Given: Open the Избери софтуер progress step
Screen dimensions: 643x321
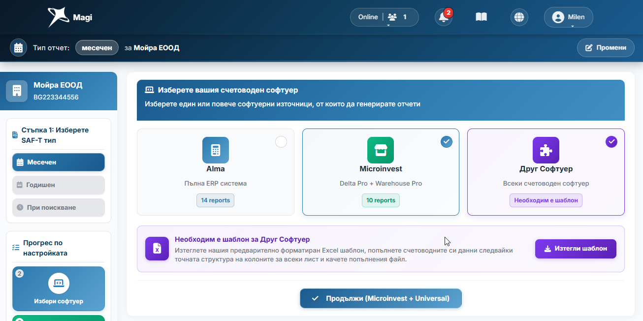Looking at the screenshot, I should 59,289.
